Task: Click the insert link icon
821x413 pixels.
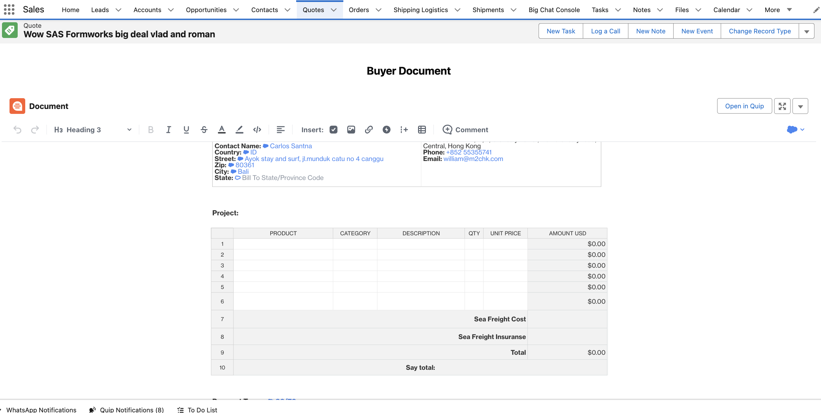Action: tap(369, 130)
